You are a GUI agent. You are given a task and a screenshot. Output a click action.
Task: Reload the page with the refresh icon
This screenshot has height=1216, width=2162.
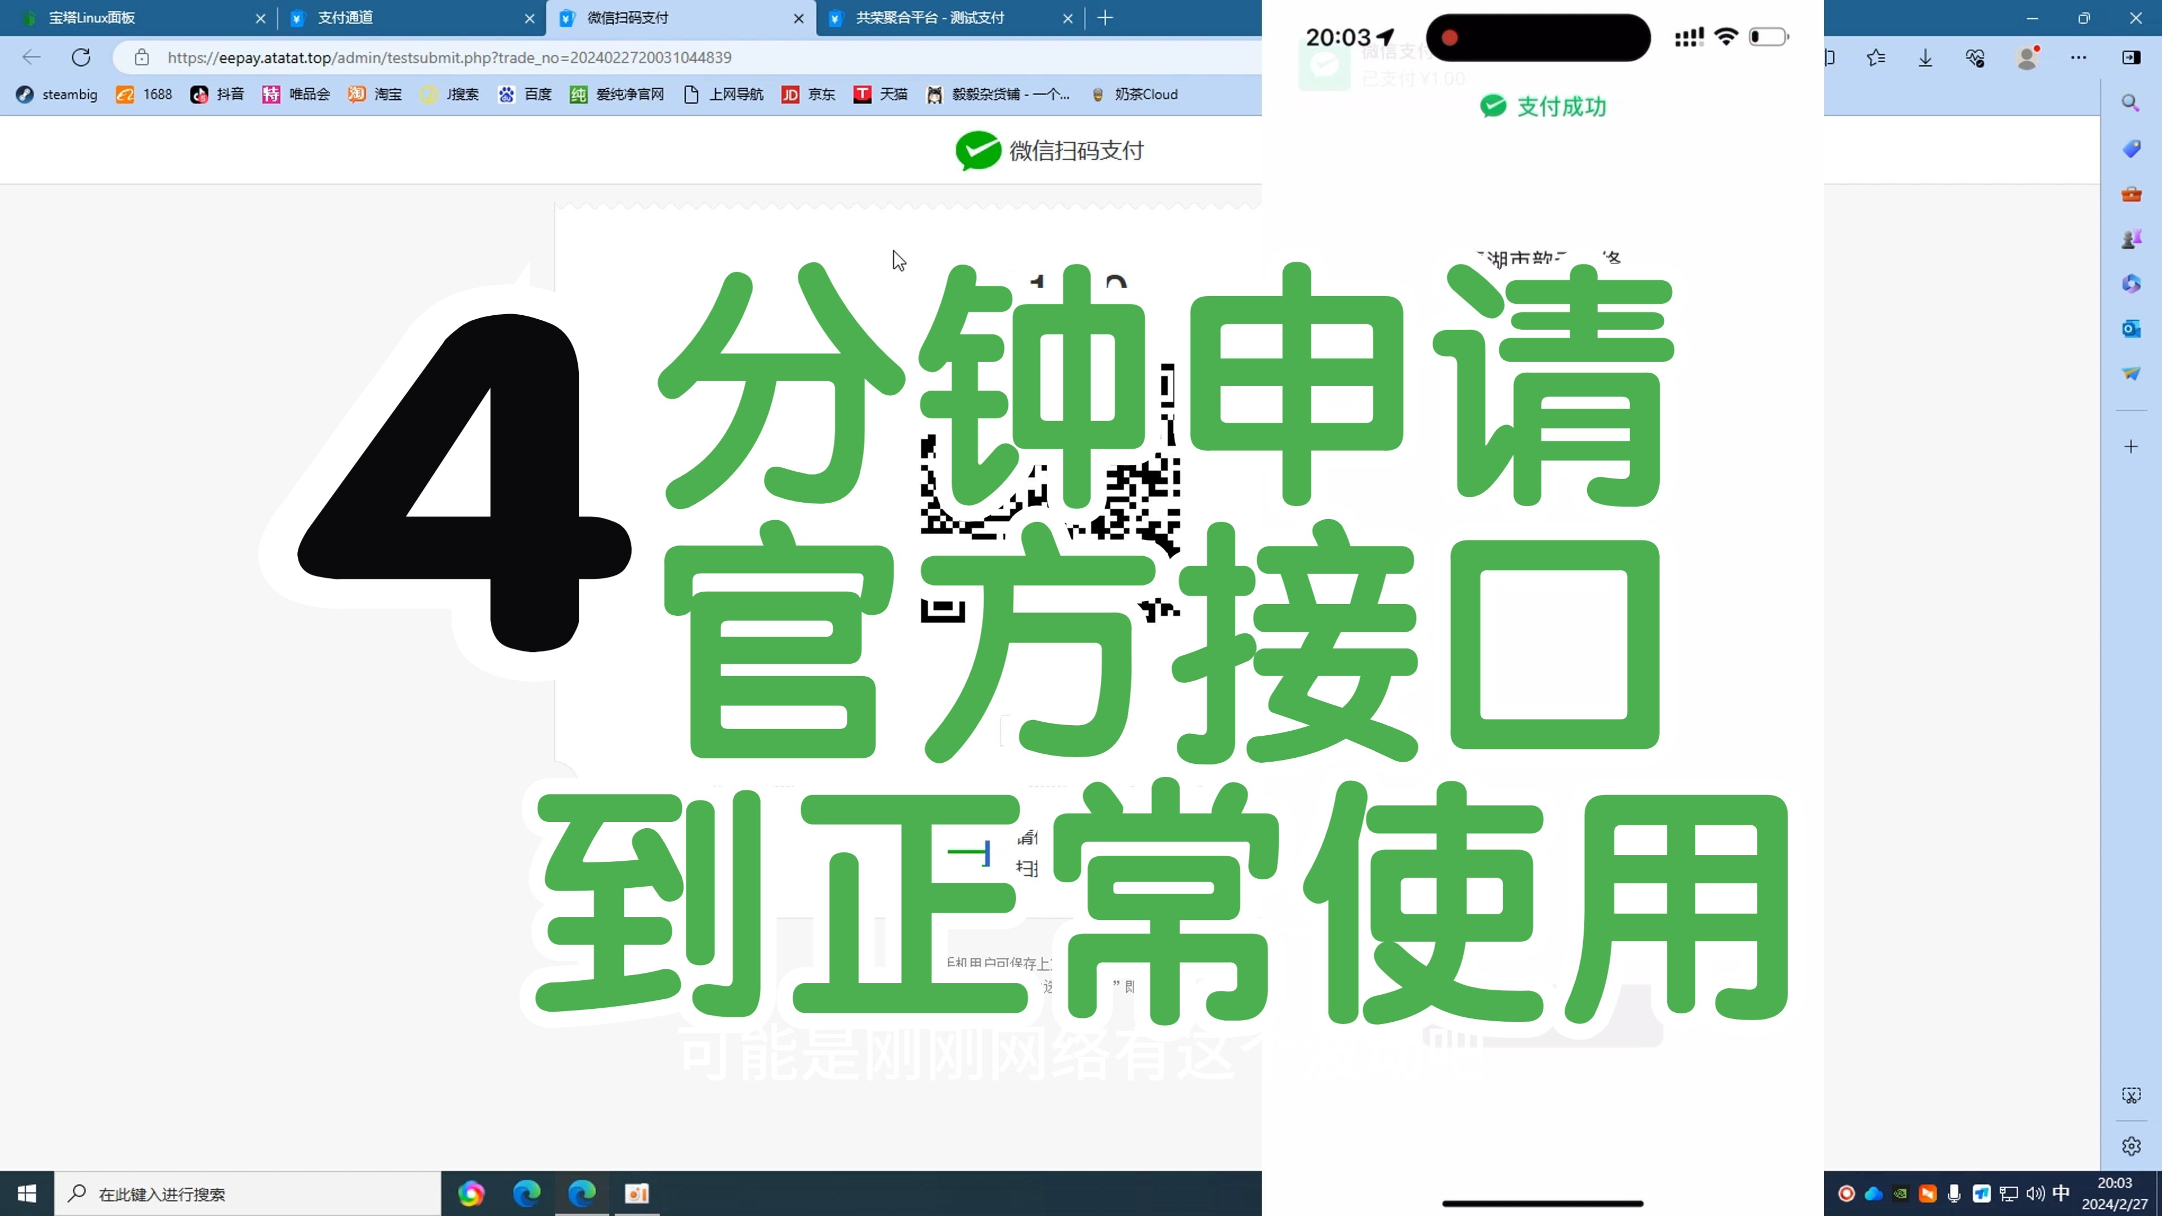click(81, 57)
